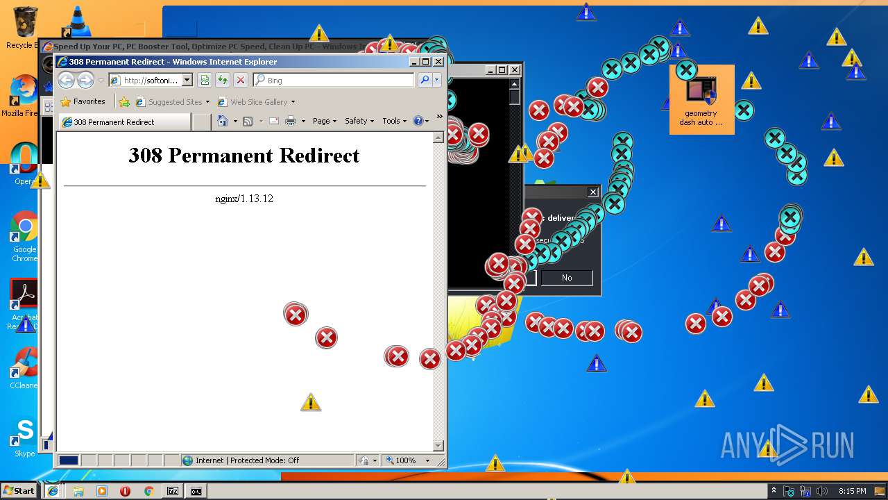Open the Windows Media Player taskbar icon
888x500 pixels.
[x=102, y=491]
